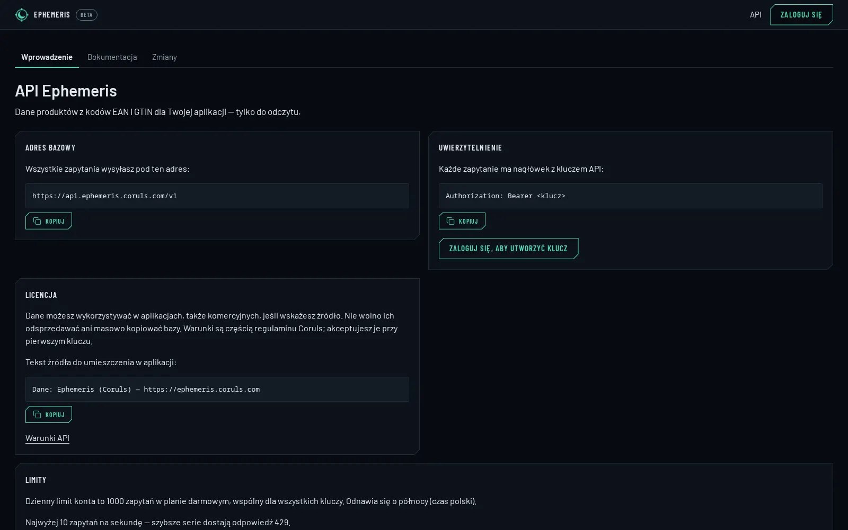Screen dimensions: 848x530
Task: Copy the Authorization header with Kopiuj
Action: [x=462, y=221]
